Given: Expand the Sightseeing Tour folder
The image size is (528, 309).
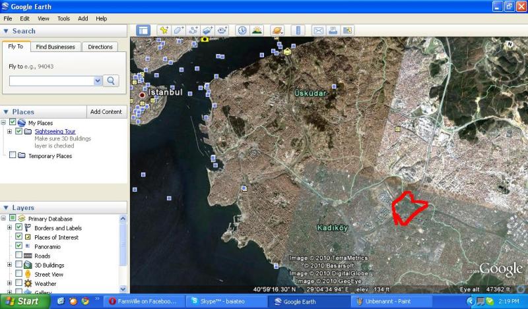Looking at the screenshot, I should tap(9, 132).
